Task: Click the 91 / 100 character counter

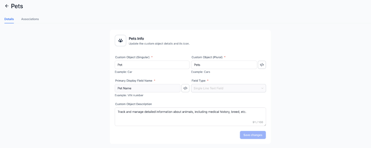Action: (x=258, y=122)
